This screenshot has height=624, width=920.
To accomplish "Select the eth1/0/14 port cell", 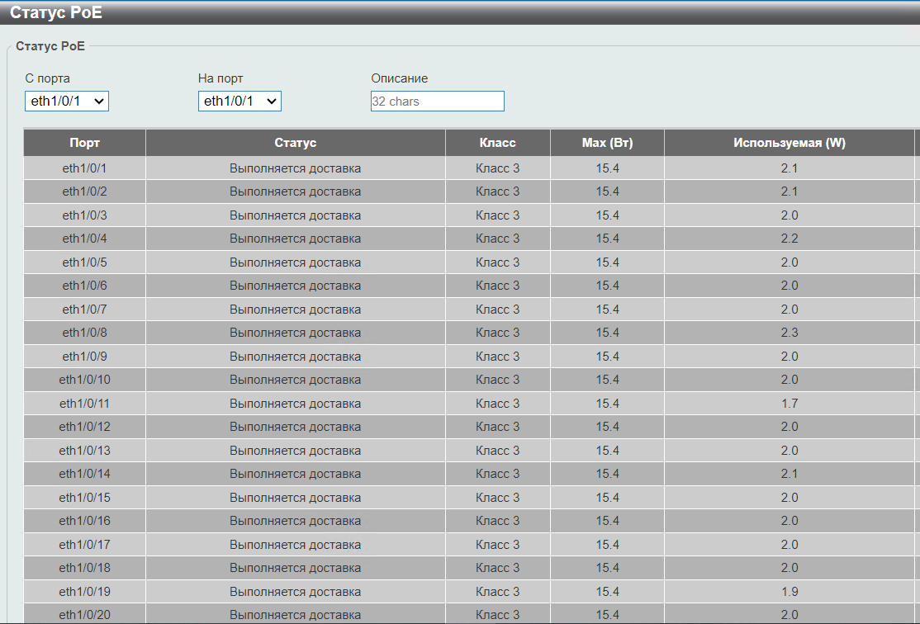I will coord(85,474).
